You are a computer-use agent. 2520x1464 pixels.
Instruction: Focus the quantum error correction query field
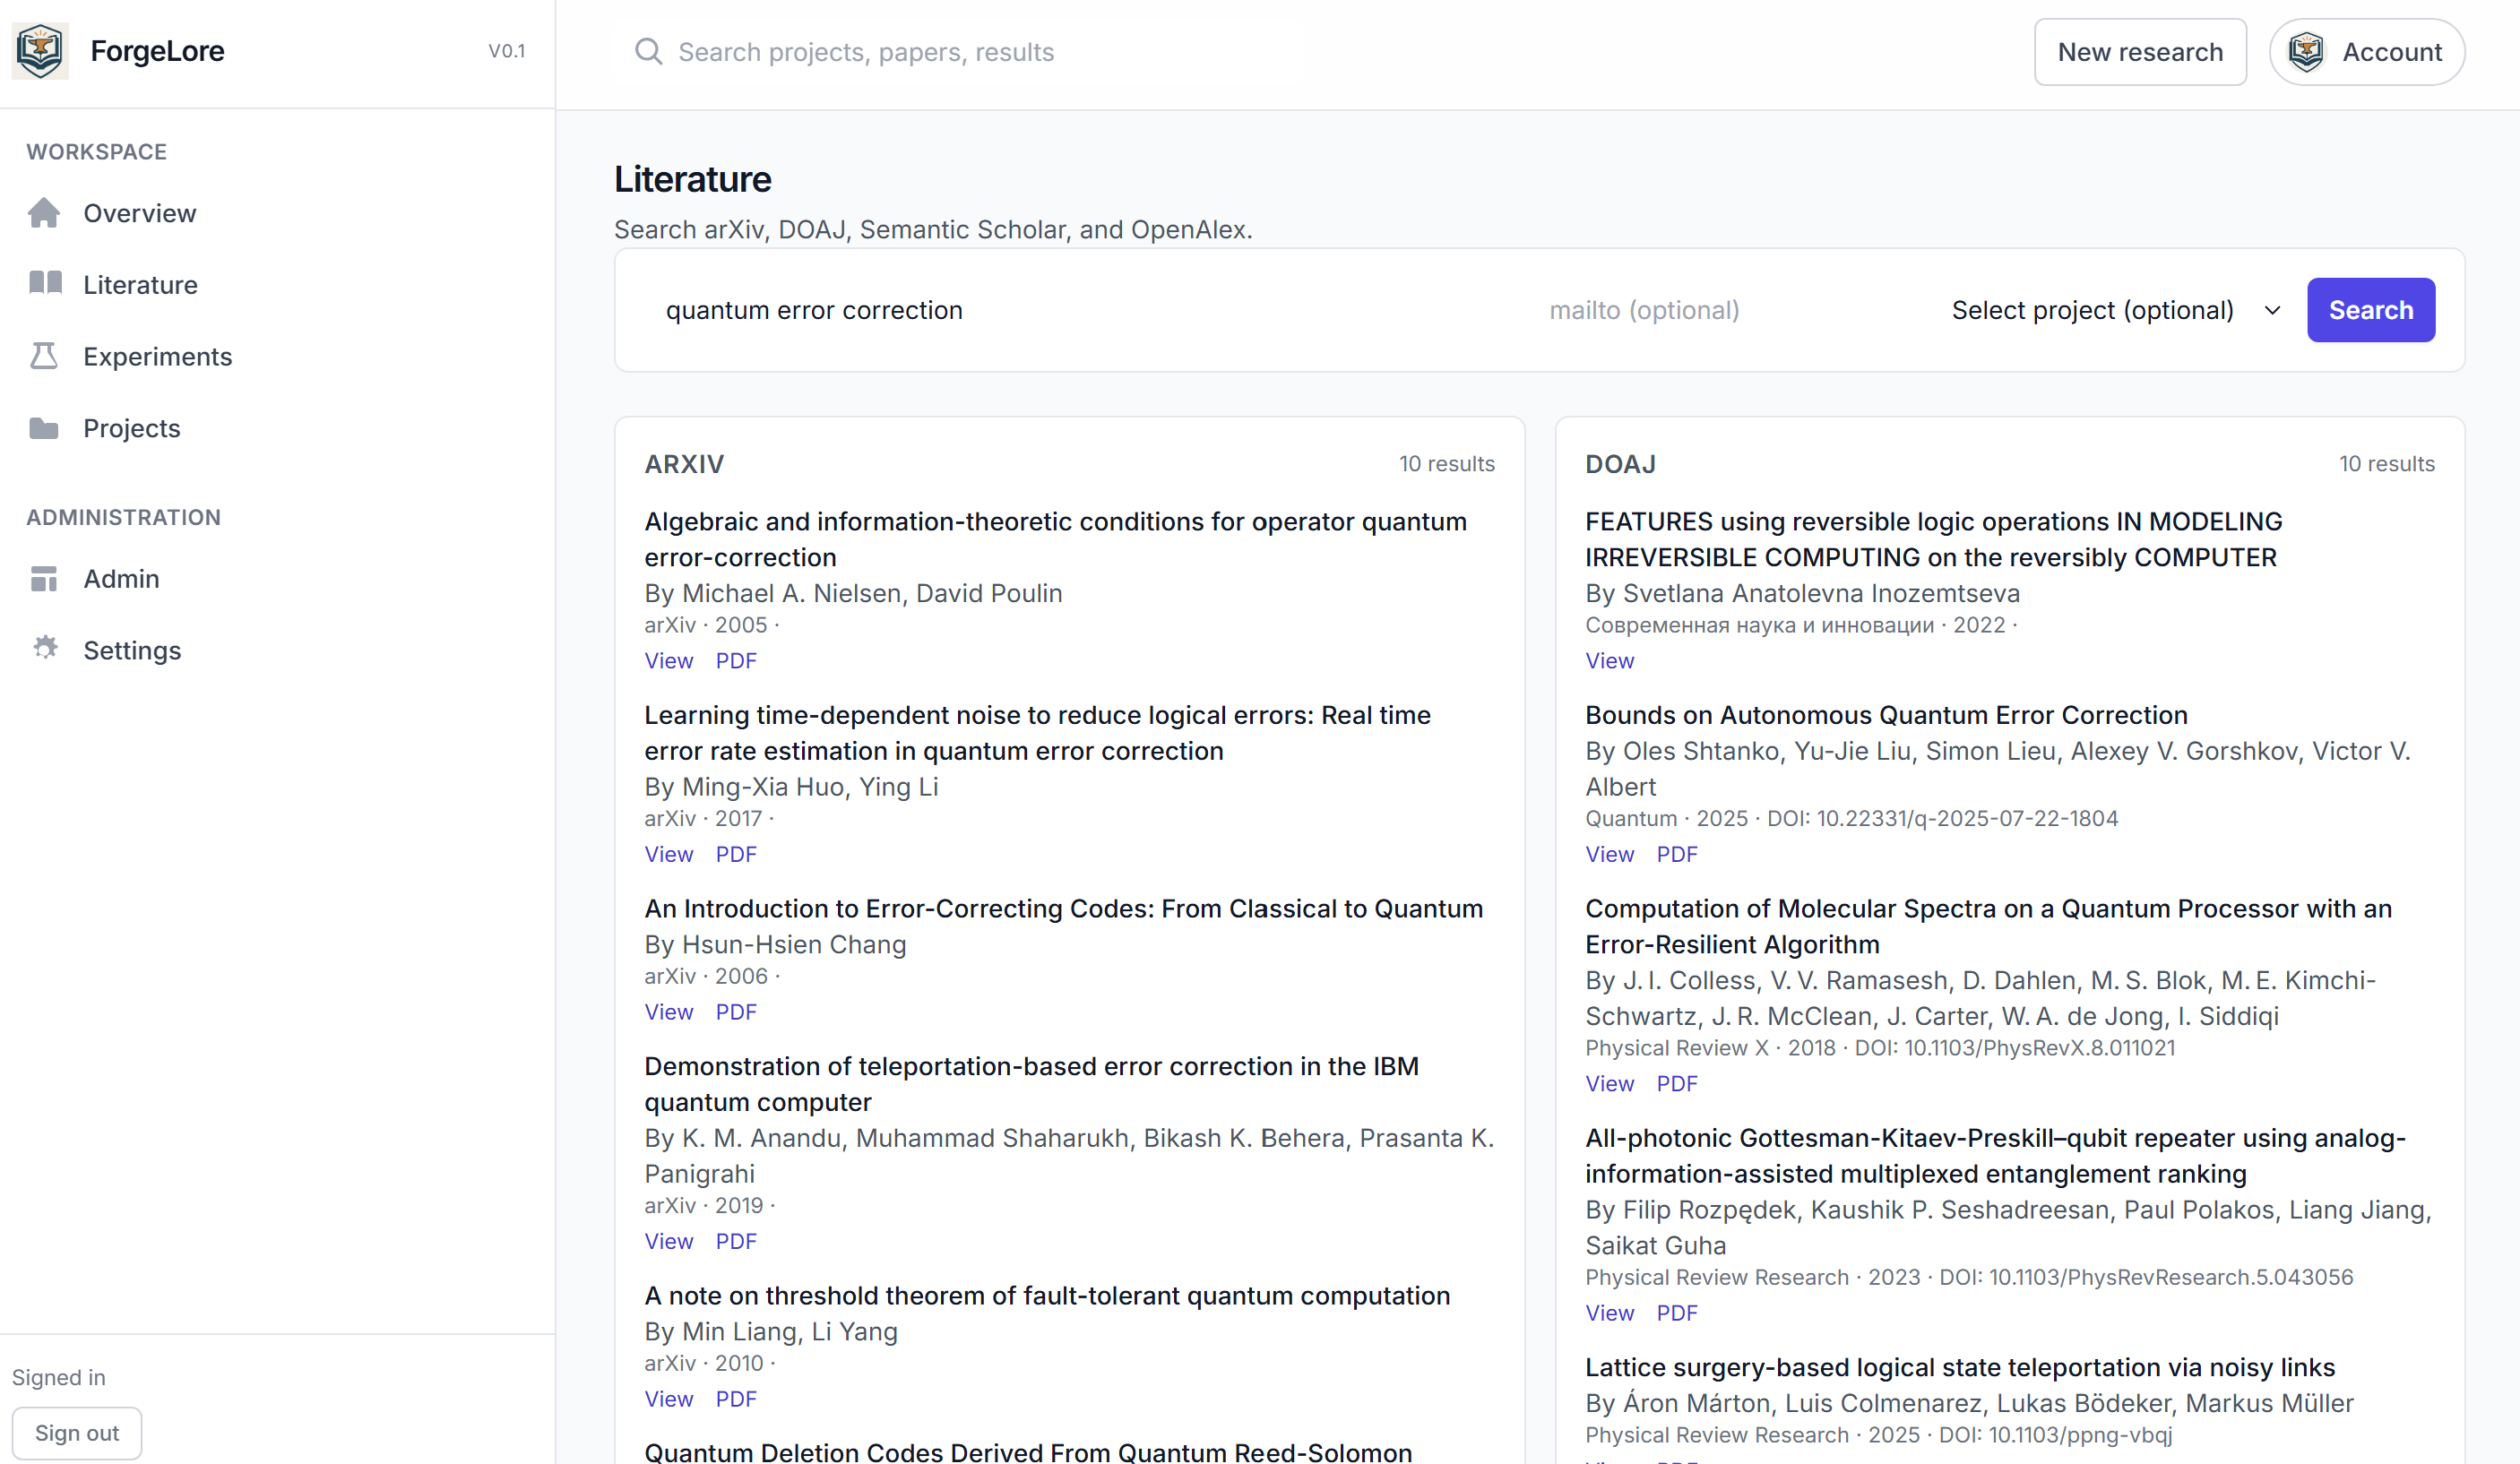(x=1080, y=310)
